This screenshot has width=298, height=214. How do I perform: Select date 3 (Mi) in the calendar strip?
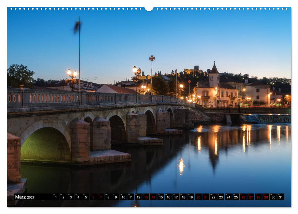click(x=71, y=197)
